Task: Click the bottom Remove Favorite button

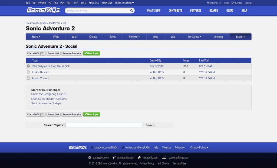Action: click(x=71, y=114)
